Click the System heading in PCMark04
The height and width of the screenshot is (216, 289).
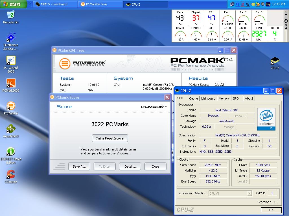point(123,78)
